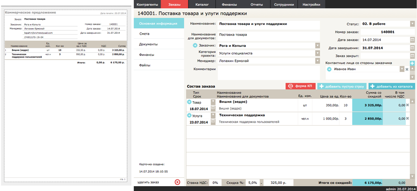Click the order items table scrollbar
This screenshot has width=417, height=191.
pos(412,139)
